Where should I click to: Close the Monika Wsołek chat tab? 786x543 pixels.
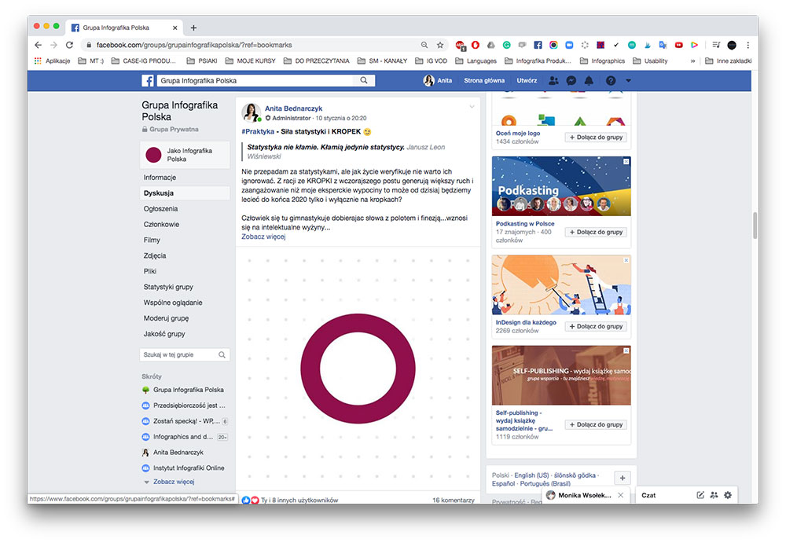pos(620,496)
